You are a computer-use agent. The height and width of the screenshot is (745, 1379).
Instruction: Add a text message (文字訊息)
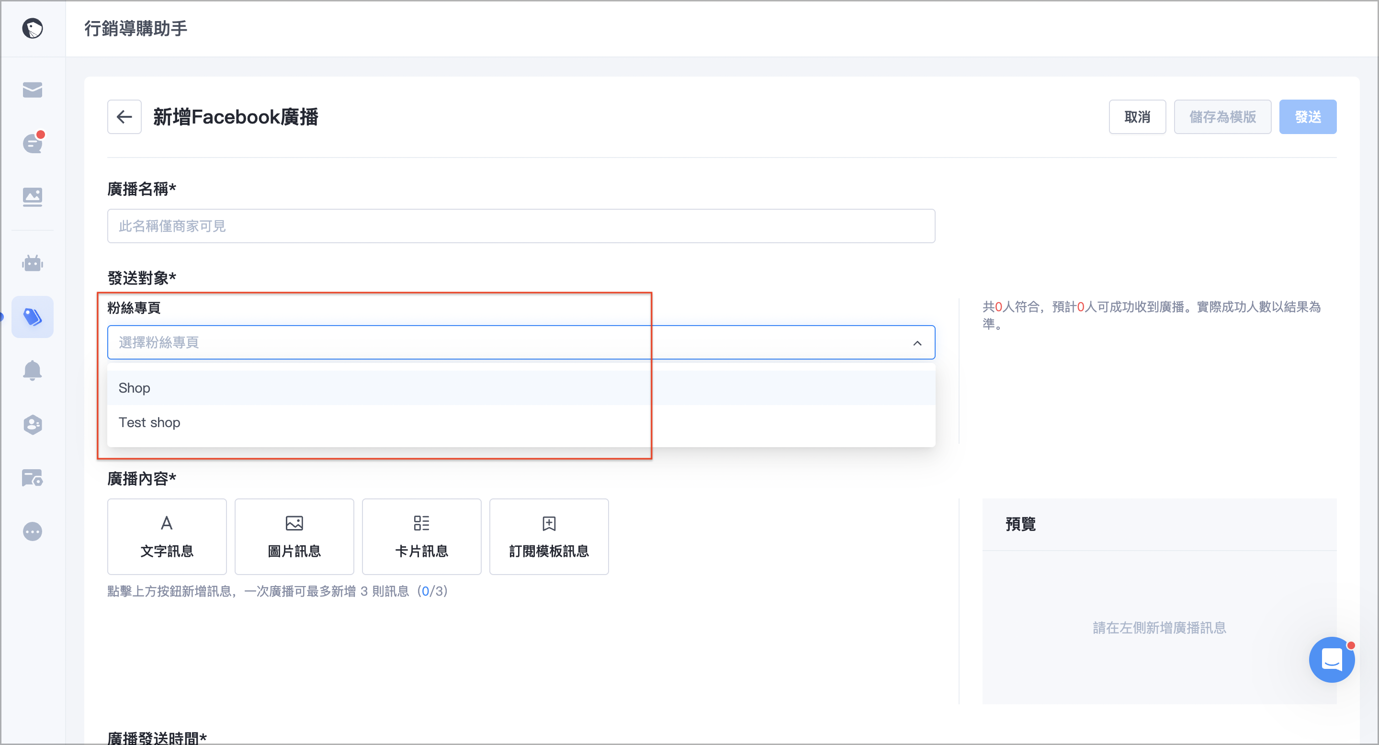coord(167,537)
